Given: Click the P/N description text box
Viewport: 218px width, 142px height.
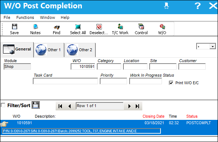Looking at the screenshot, I should click(x=82, y=131).
